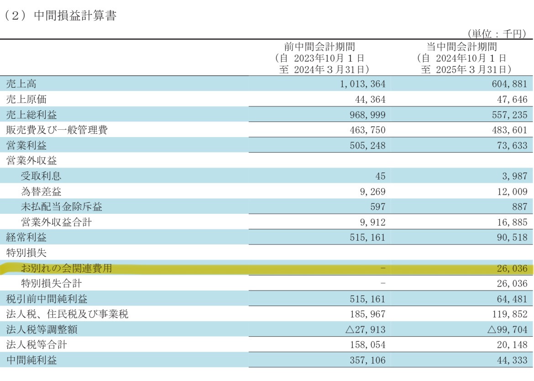Select the label '税引前中間純利益'
Viewport: 534px width, 381px height.
tap(47, 299)
